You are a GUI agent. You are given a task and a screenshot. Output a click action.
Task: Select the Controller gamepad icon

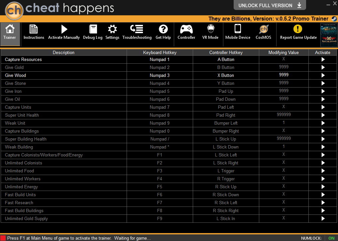186,29
